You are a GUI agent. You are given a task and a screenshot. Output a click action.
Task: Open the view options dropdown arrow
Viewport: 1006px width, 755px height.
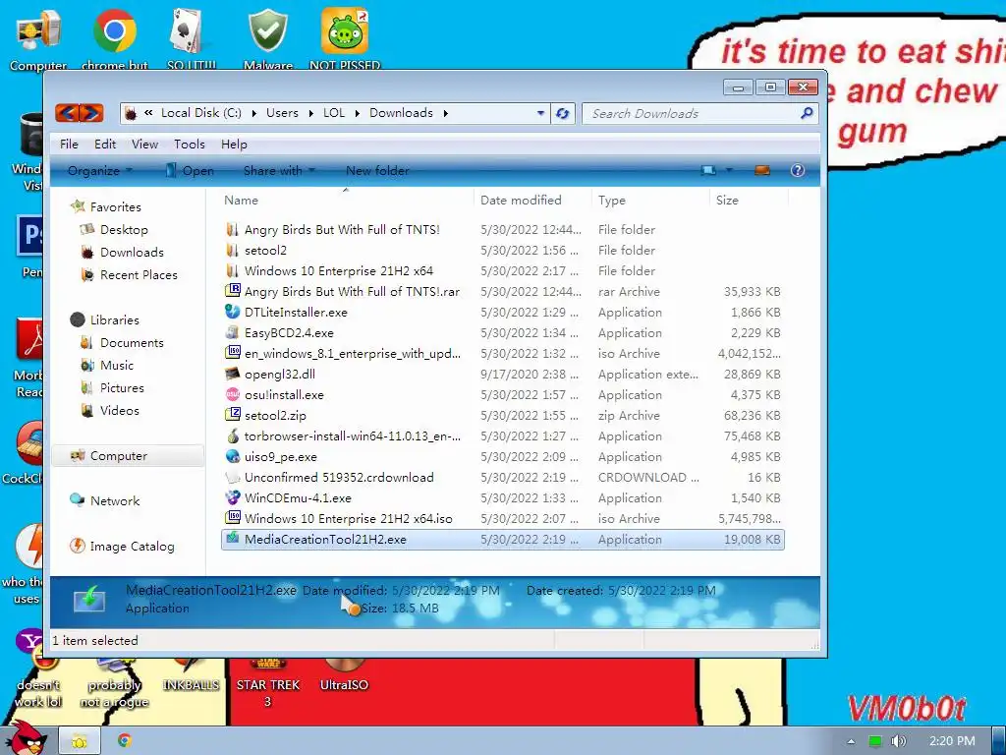tap(729, 170)
